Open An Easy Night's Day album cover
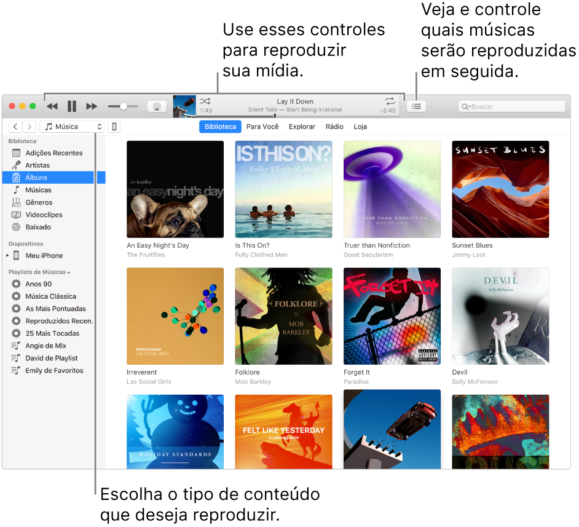This screenshot has height=527, width=579. (x=175, y=189)
